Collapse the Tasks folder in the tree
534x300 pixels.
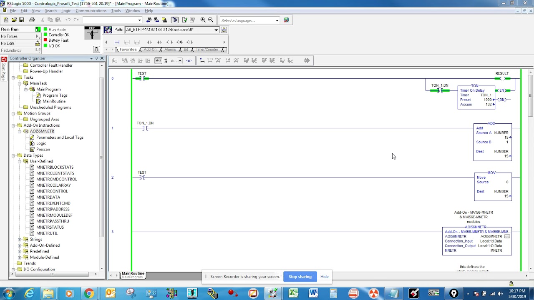(x=13, y=77)
